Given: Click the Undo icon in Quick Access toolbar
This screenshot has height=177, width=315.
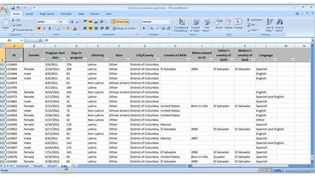Looking at the screenshot, I should [x=18, y=8].
